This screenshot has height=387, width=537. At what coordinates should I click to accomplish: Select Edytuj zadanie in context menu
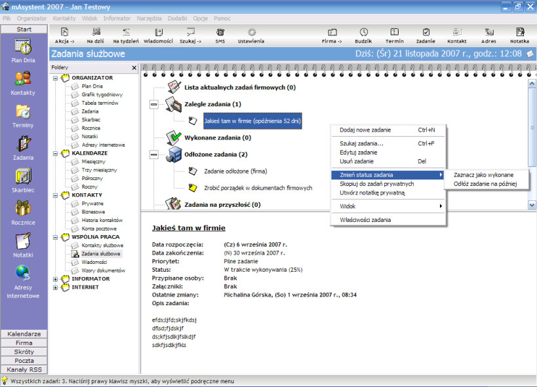click(358, 153)
